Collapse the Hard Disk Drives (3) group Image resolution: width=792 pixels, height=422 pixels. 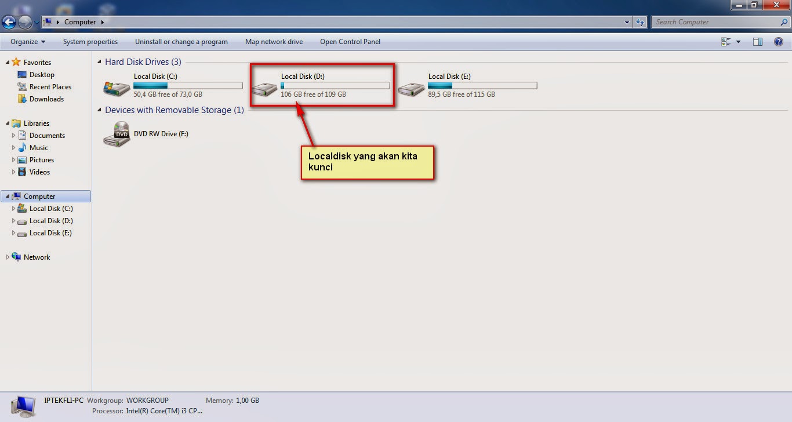[100, 62]
